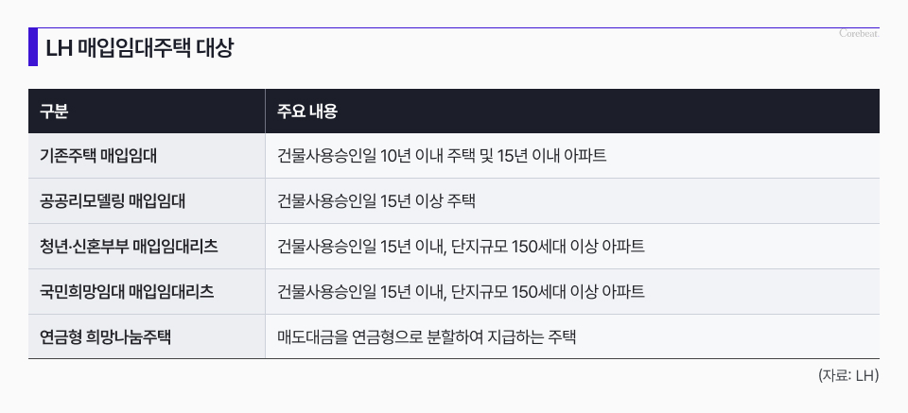
Task: Click '건물사용승인일 15년 이내' in the 국민희망임대 row
Action: [361, 292]
